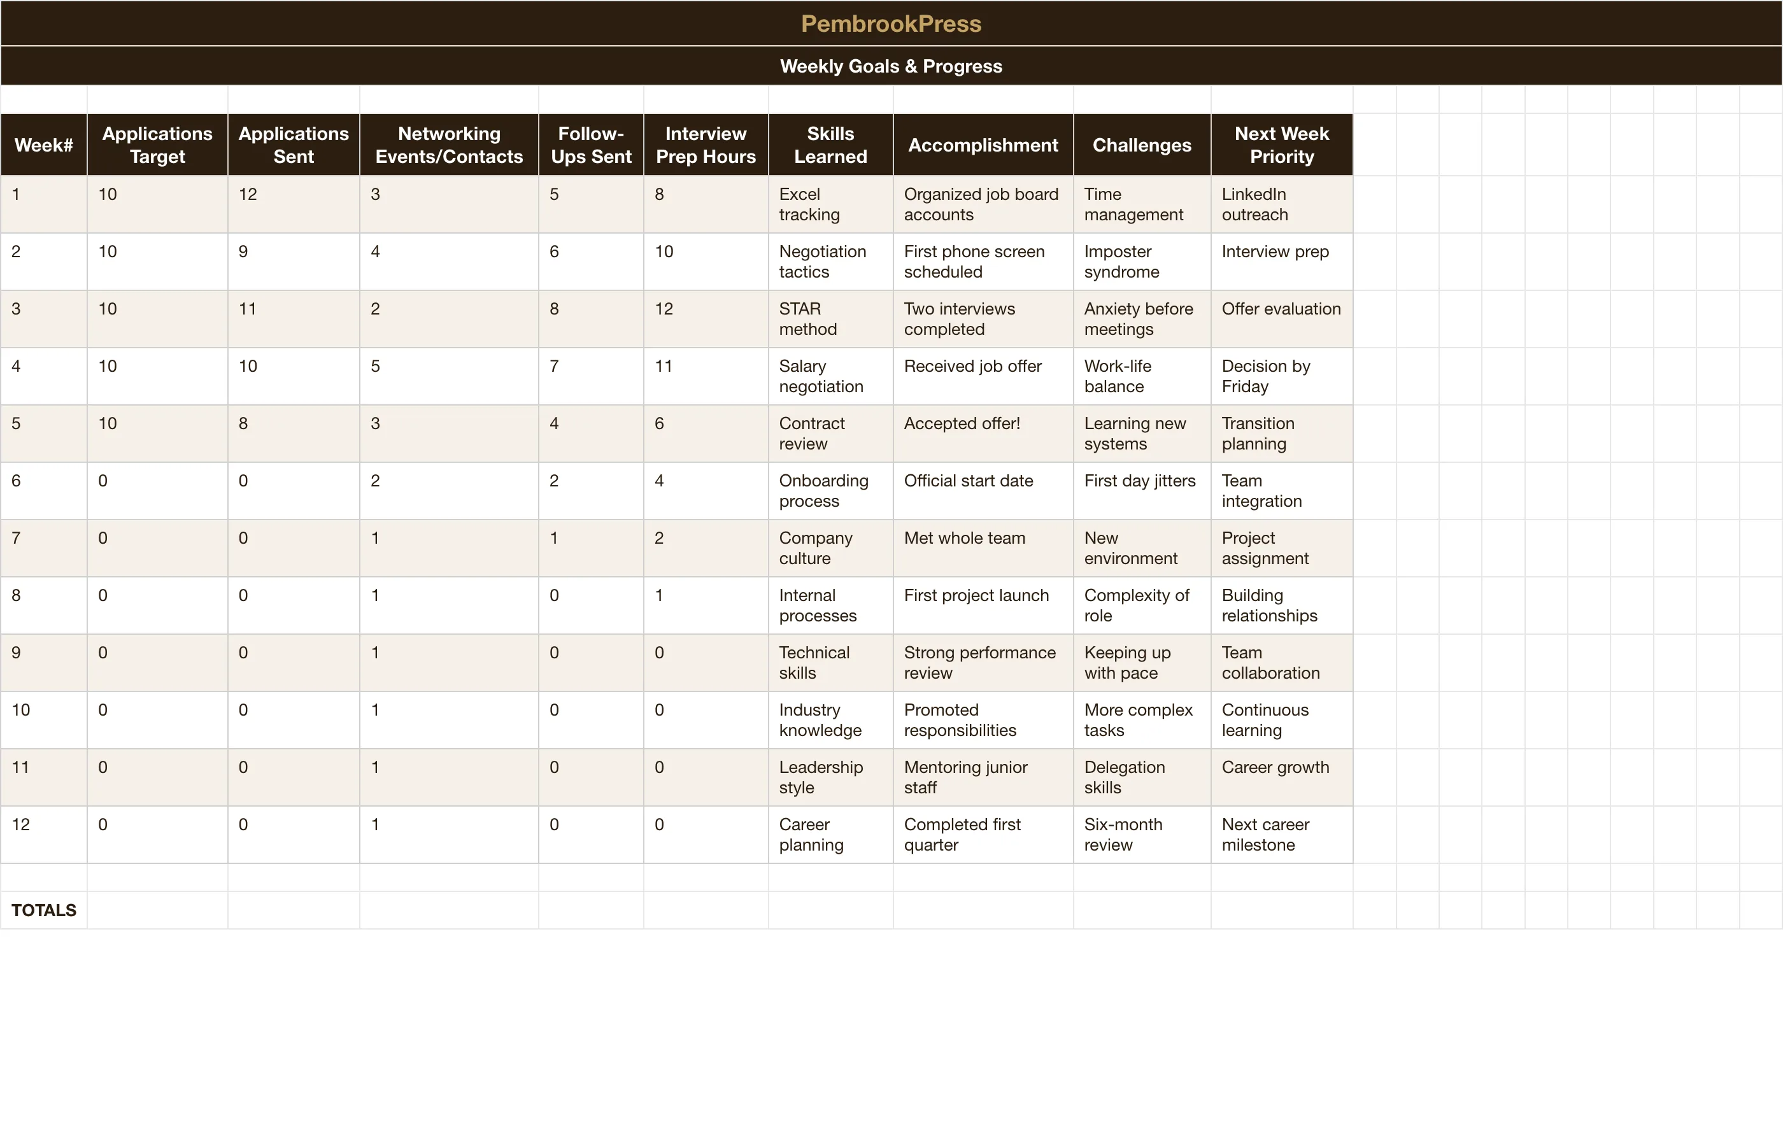This screenshot has height=1146, width=1783.
Task: Click the Negotiation tactics cell
Action: coord(830,261)
